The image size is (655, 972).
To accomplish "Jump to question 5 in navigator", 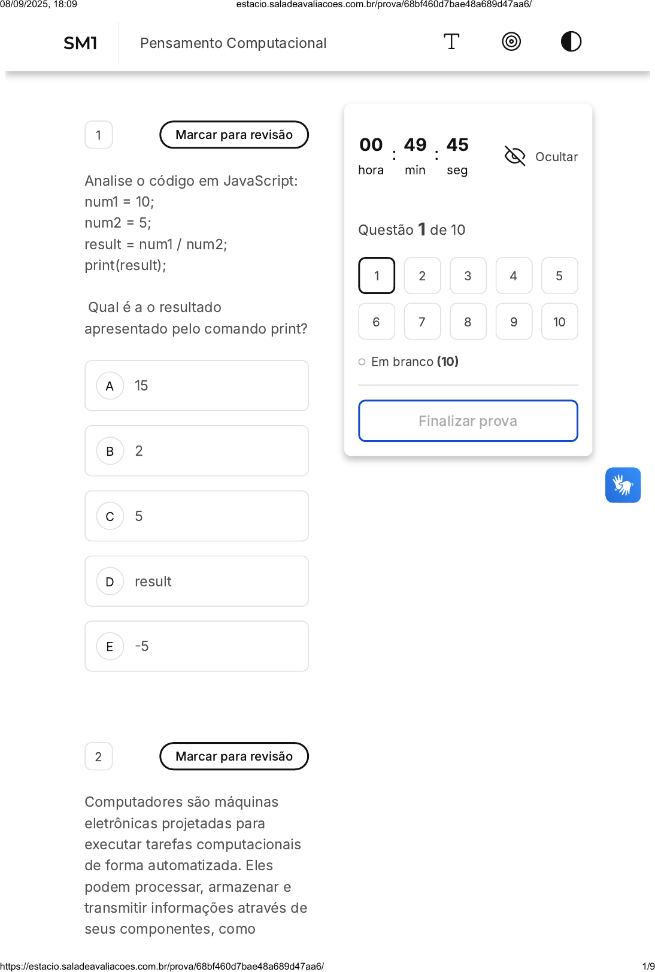I will tap(559, 275).
